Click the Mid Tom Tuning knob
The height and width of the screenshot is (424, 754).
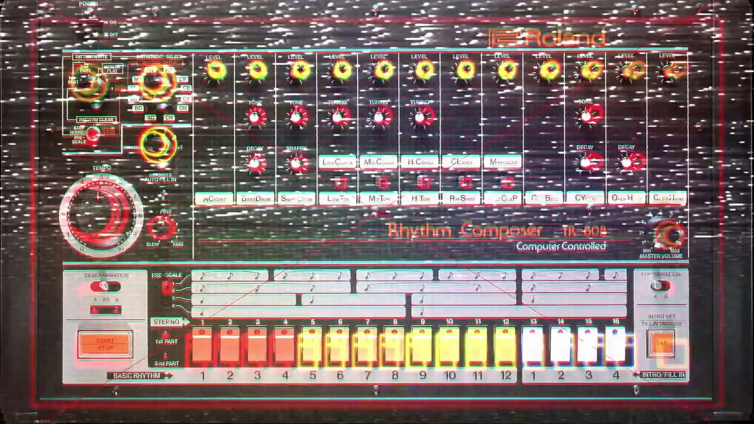pos(381,118)
